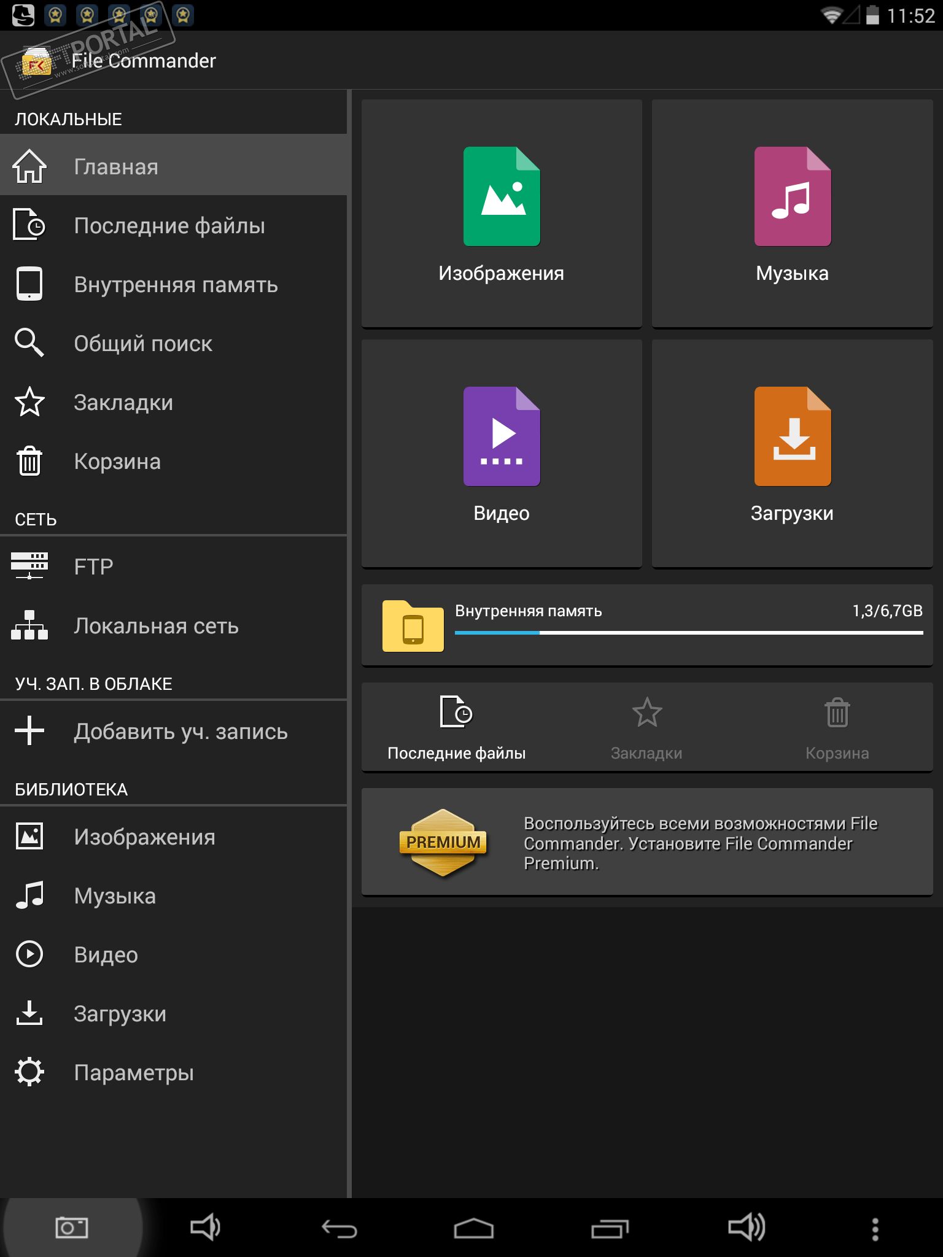Open the green Изображения tile
943x1257 pixels.
coord(502,214)
